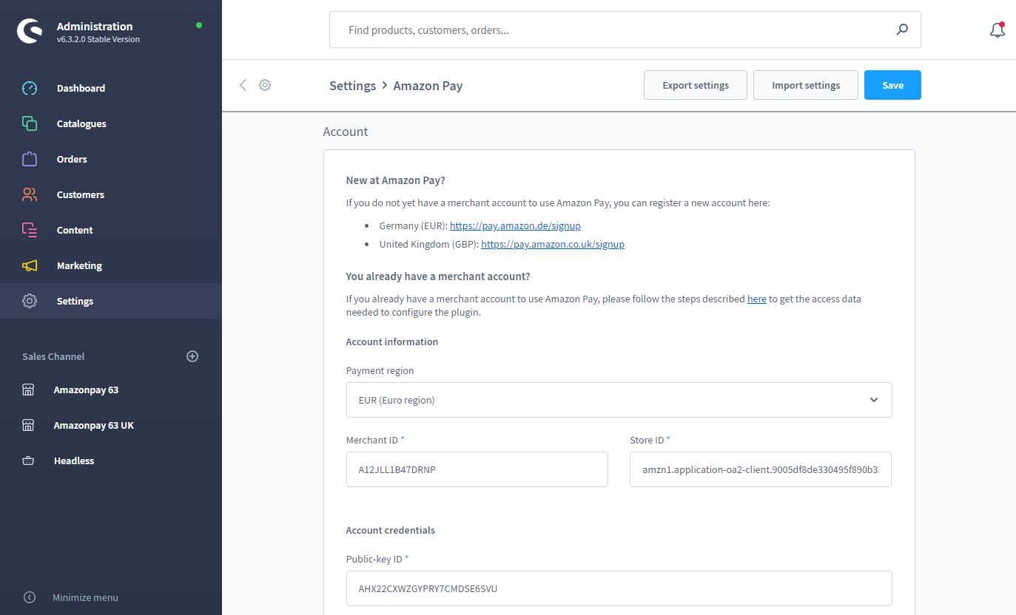Click 'New at Amazon Pay?' heading
The height and width of the screenshot is (615, 1016).
coord(395,180)
